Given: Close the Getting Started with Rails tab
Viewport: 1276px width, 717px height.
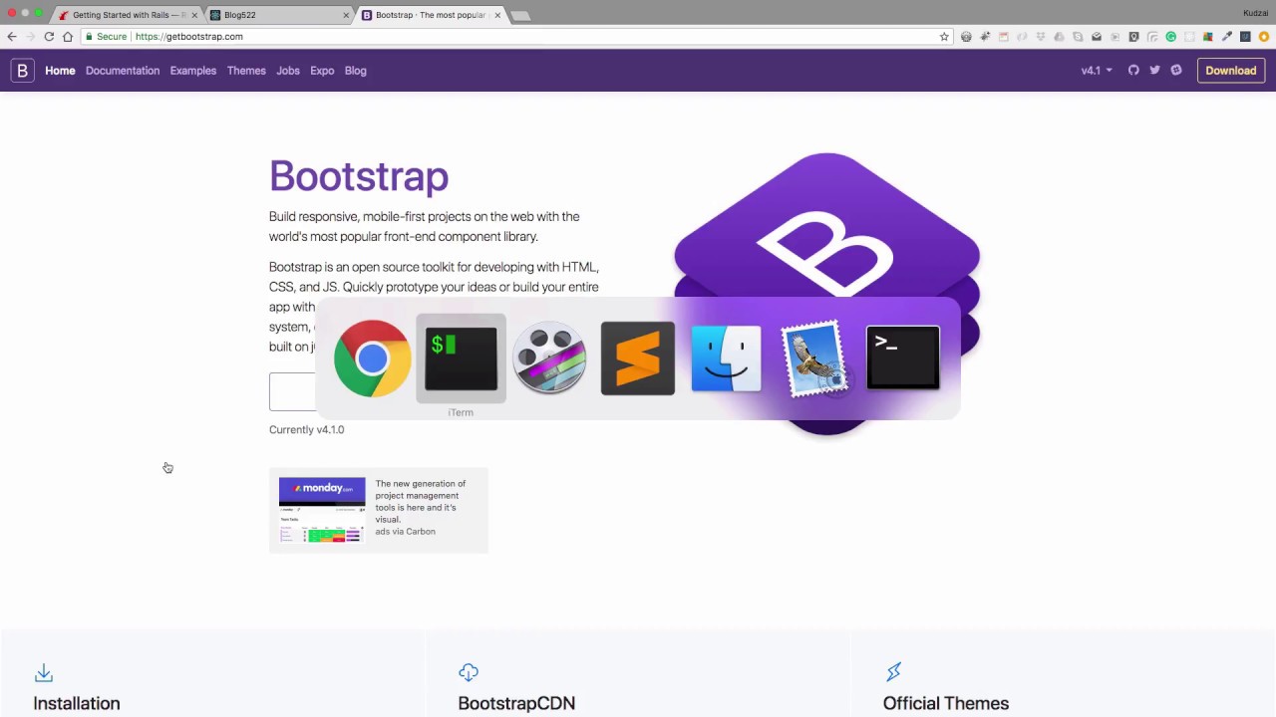Looking at the screenshot, I should pyautogui.click(x=194, y=15).
